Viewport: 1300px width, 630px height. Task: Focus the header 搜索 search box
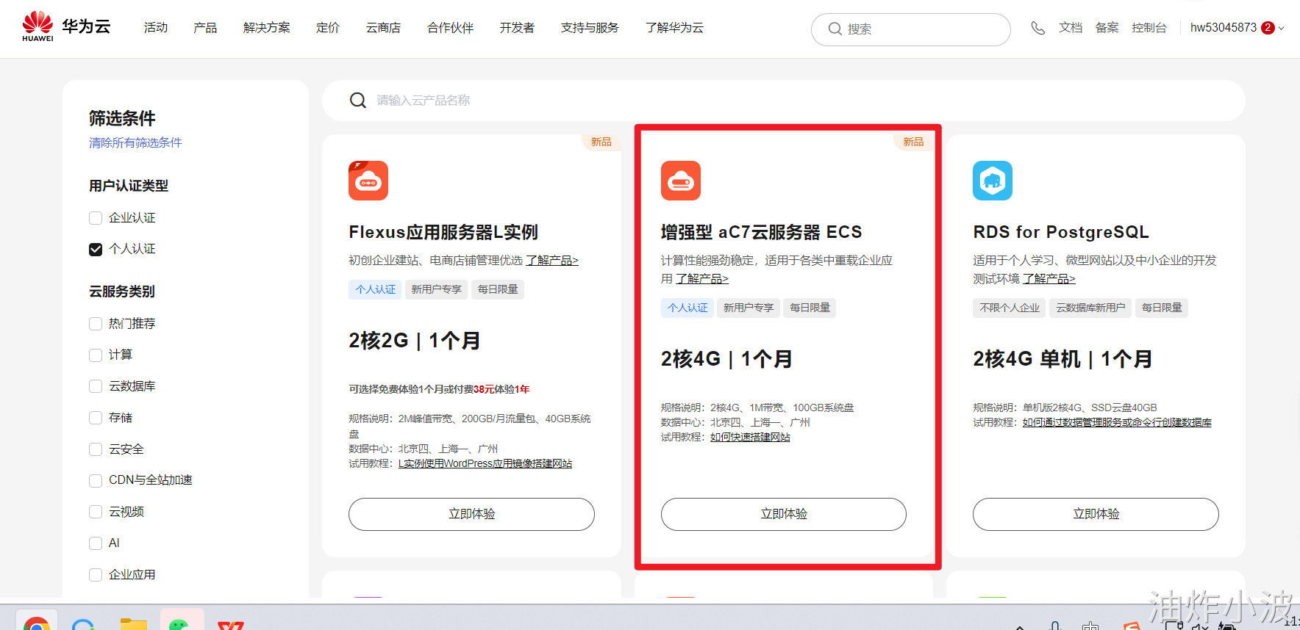[x=911, y=29]
